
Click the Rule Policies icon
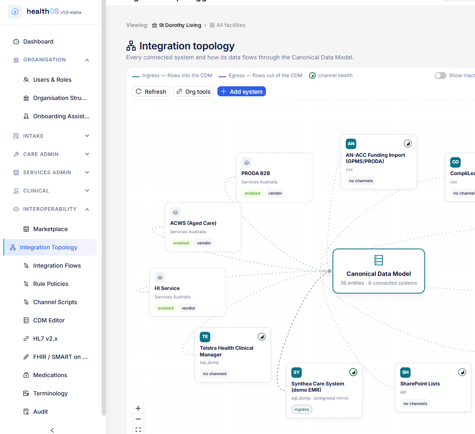click(26, 284)
